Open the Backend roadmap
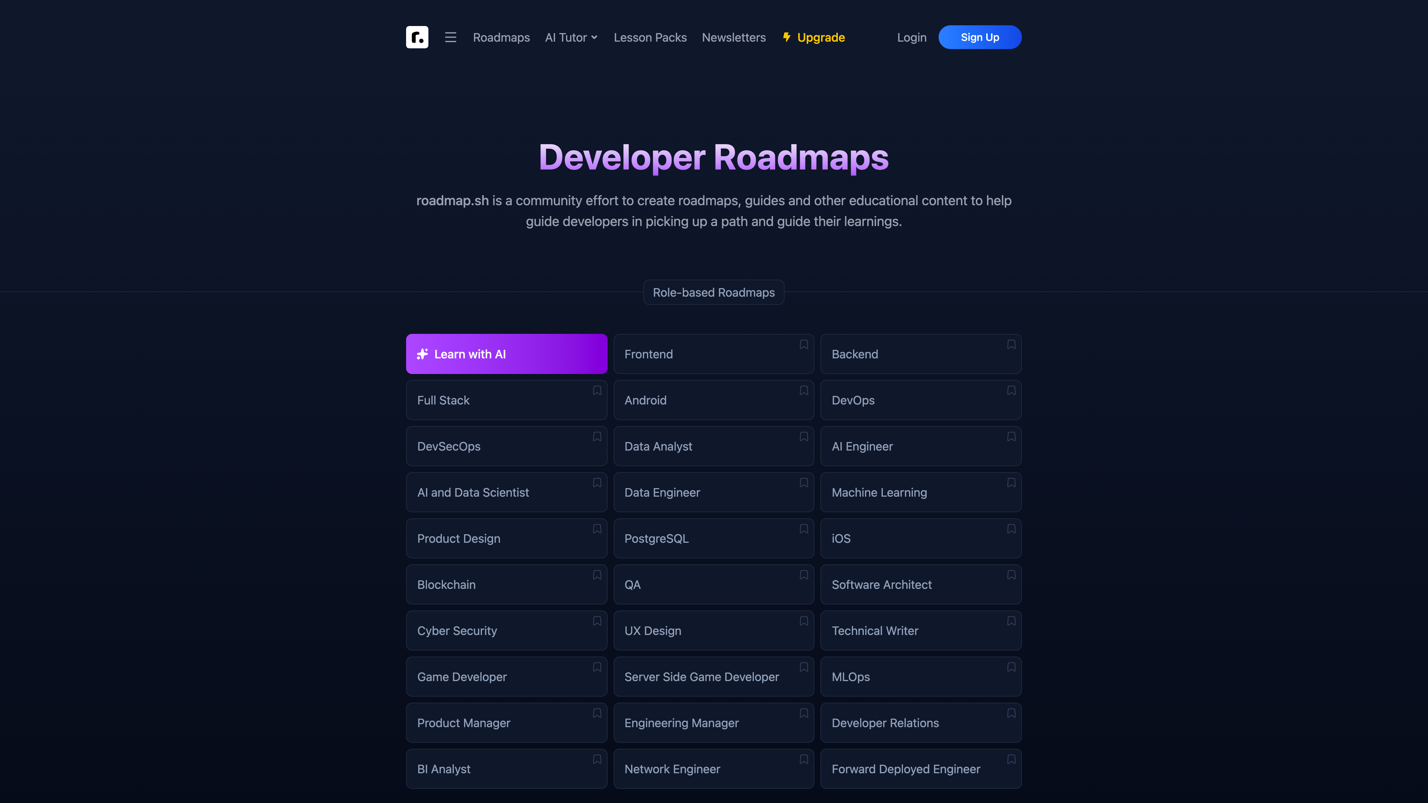 click(921, 354)
